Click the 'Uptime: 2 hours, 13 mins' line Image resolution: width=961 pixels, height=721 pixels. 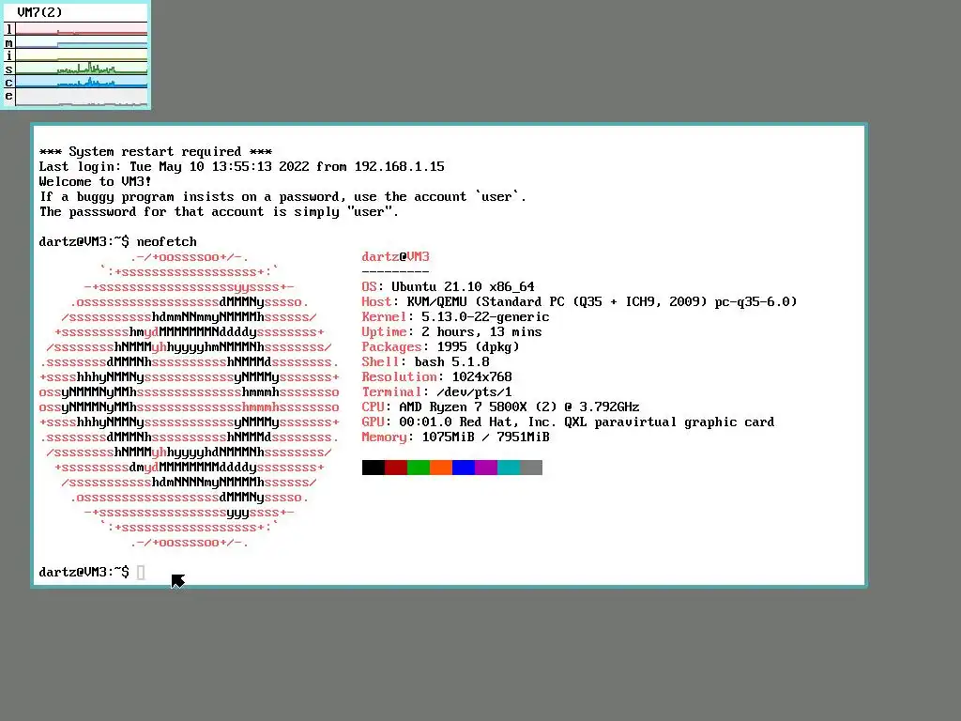coord(451,331)
